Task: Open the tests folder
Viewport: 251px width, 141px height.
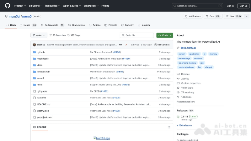Action: click(x=40, y=85)
